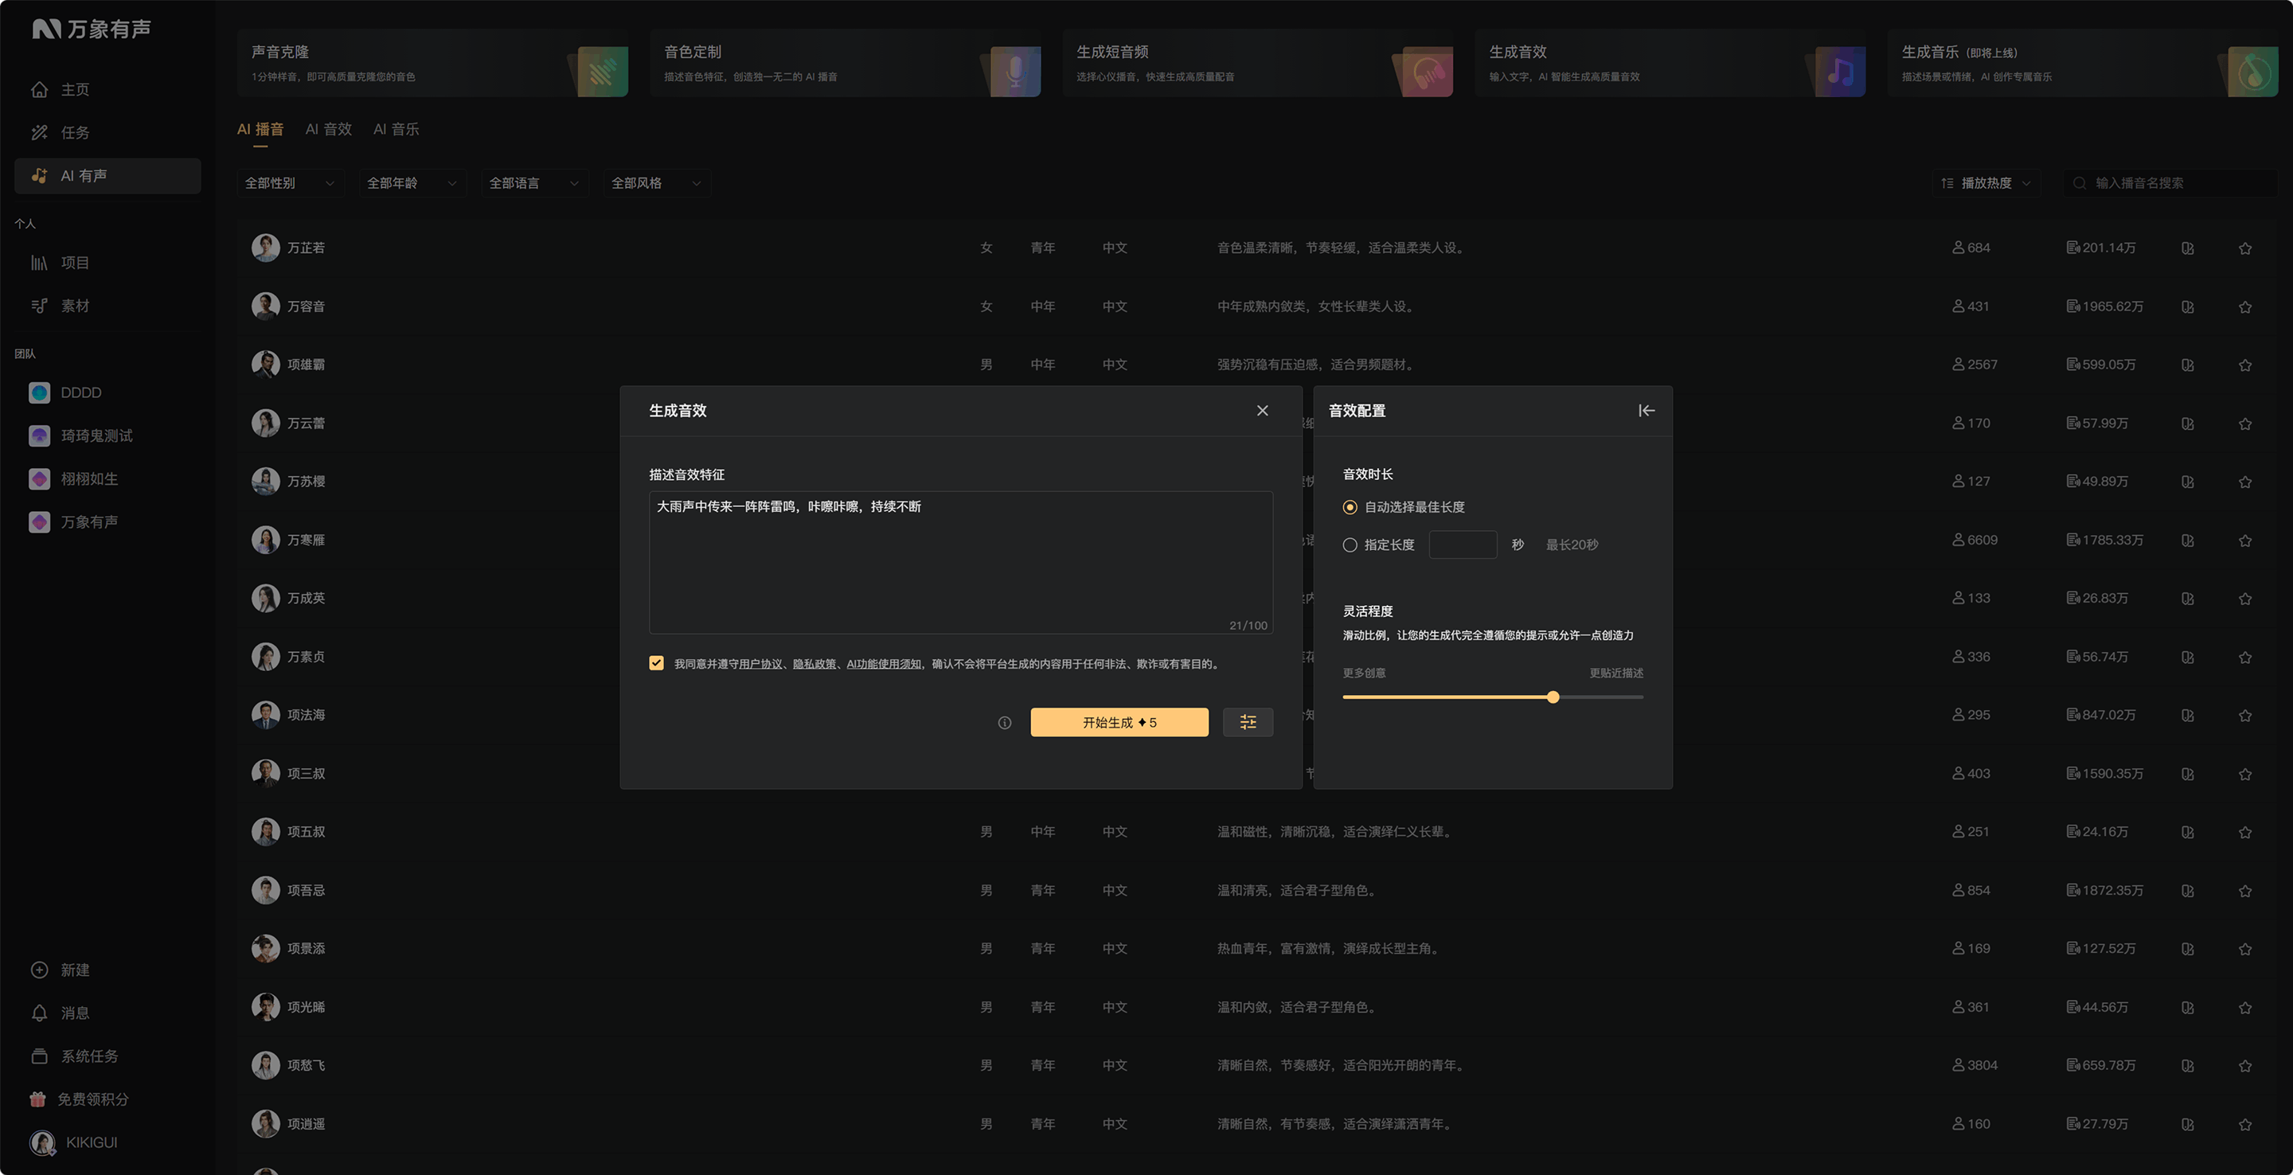2293x1175 pixels.
Task: Favorite 万芷若 with the star icon
Action: (x=2245, y=248)
